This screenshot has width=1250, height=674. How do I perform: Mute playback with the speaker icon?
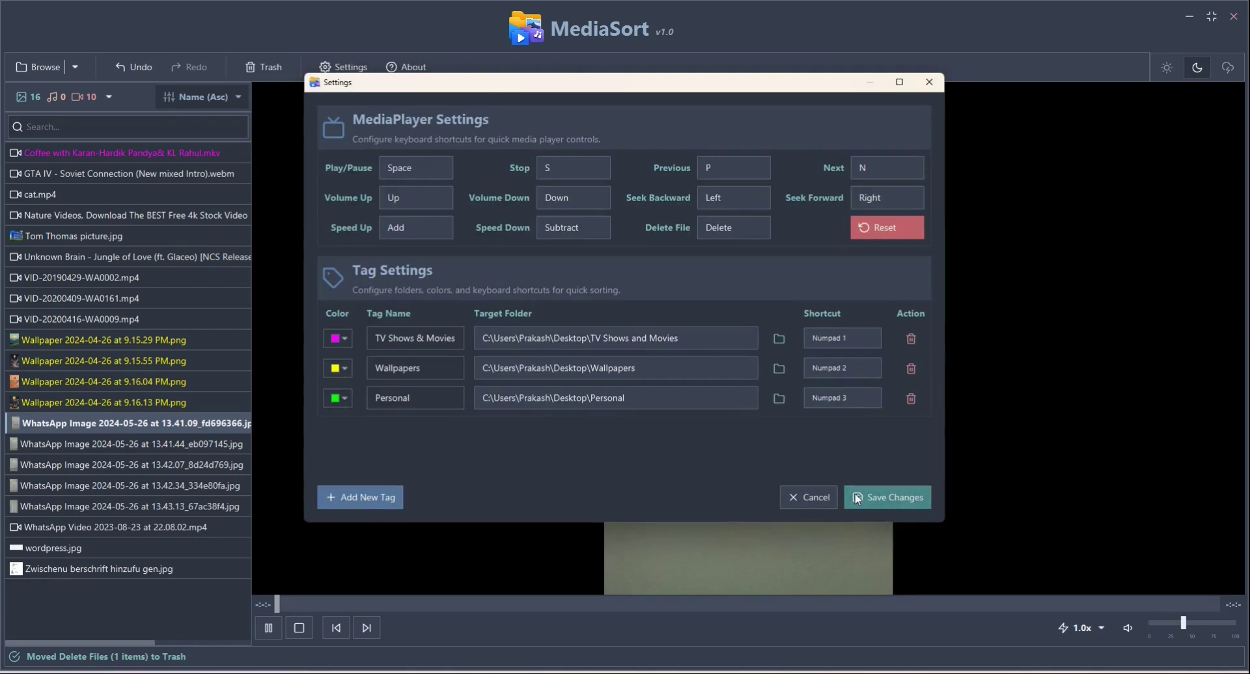tap(1128, 627)
